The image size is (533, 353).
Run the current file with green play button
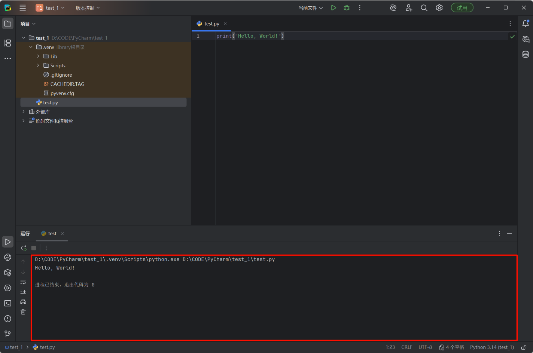333,8
